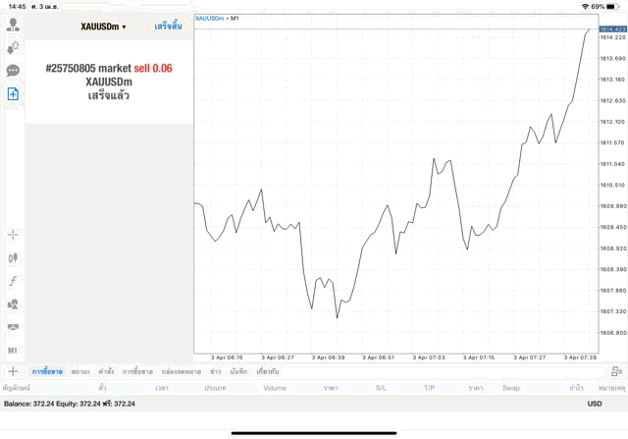Open the กล่องจดหมาย mailbox tab
The height and width of the screenshot is (439, 628).
pos(181,371)
